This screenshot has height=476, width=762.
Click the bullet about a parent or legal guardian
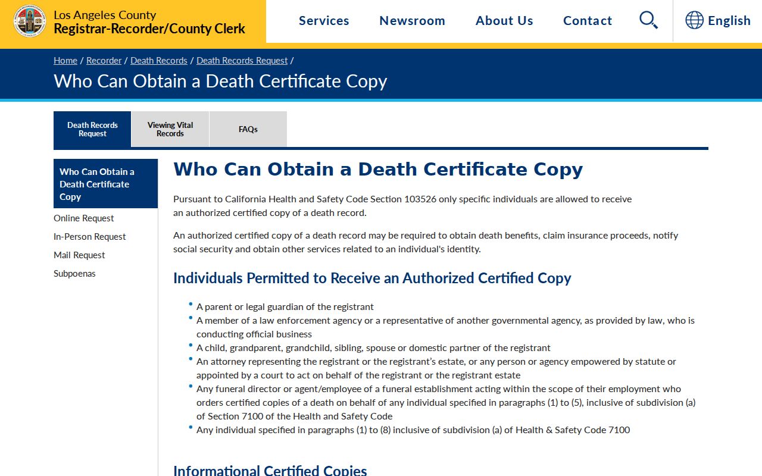(x=285, y=307)
